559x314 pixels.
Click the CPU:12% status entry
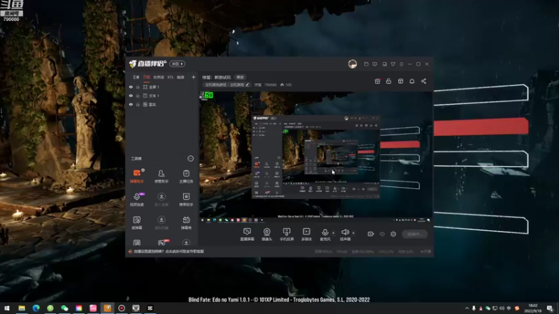386,251
